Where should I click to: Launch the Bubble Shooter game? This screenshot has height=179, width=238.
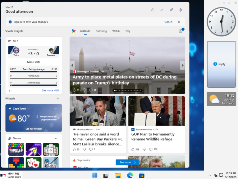pyautogui.click(x=16, y=149)
